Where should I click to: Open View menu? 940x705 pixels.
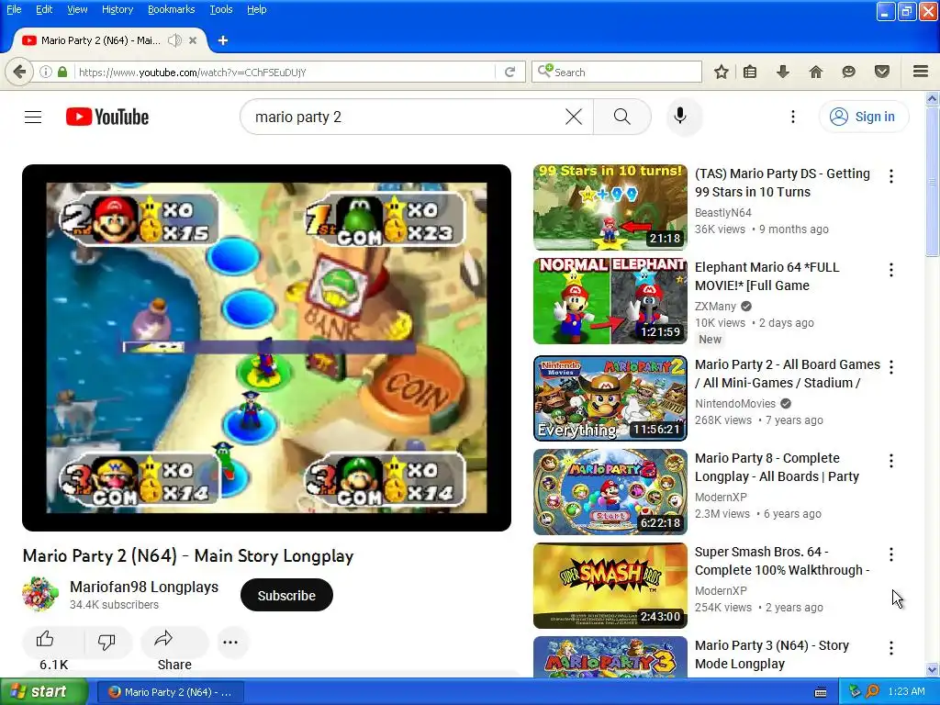click(x=77, y=9)
